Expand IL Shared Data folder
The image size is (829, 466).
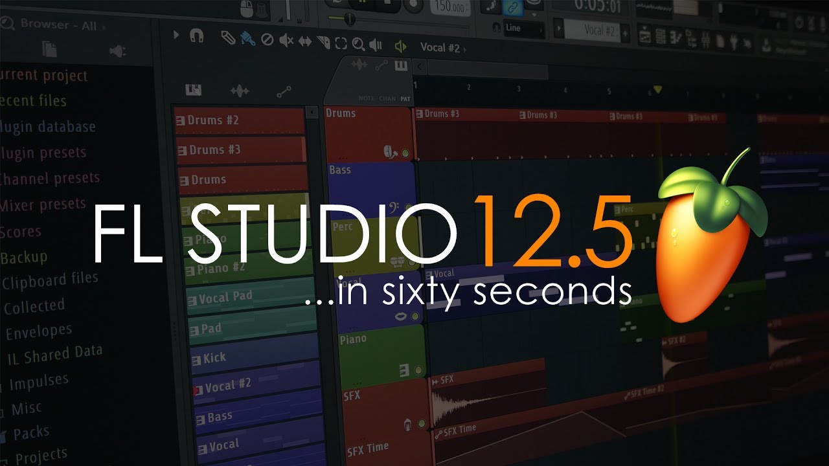pyautogui.click(x=54, y=355)
